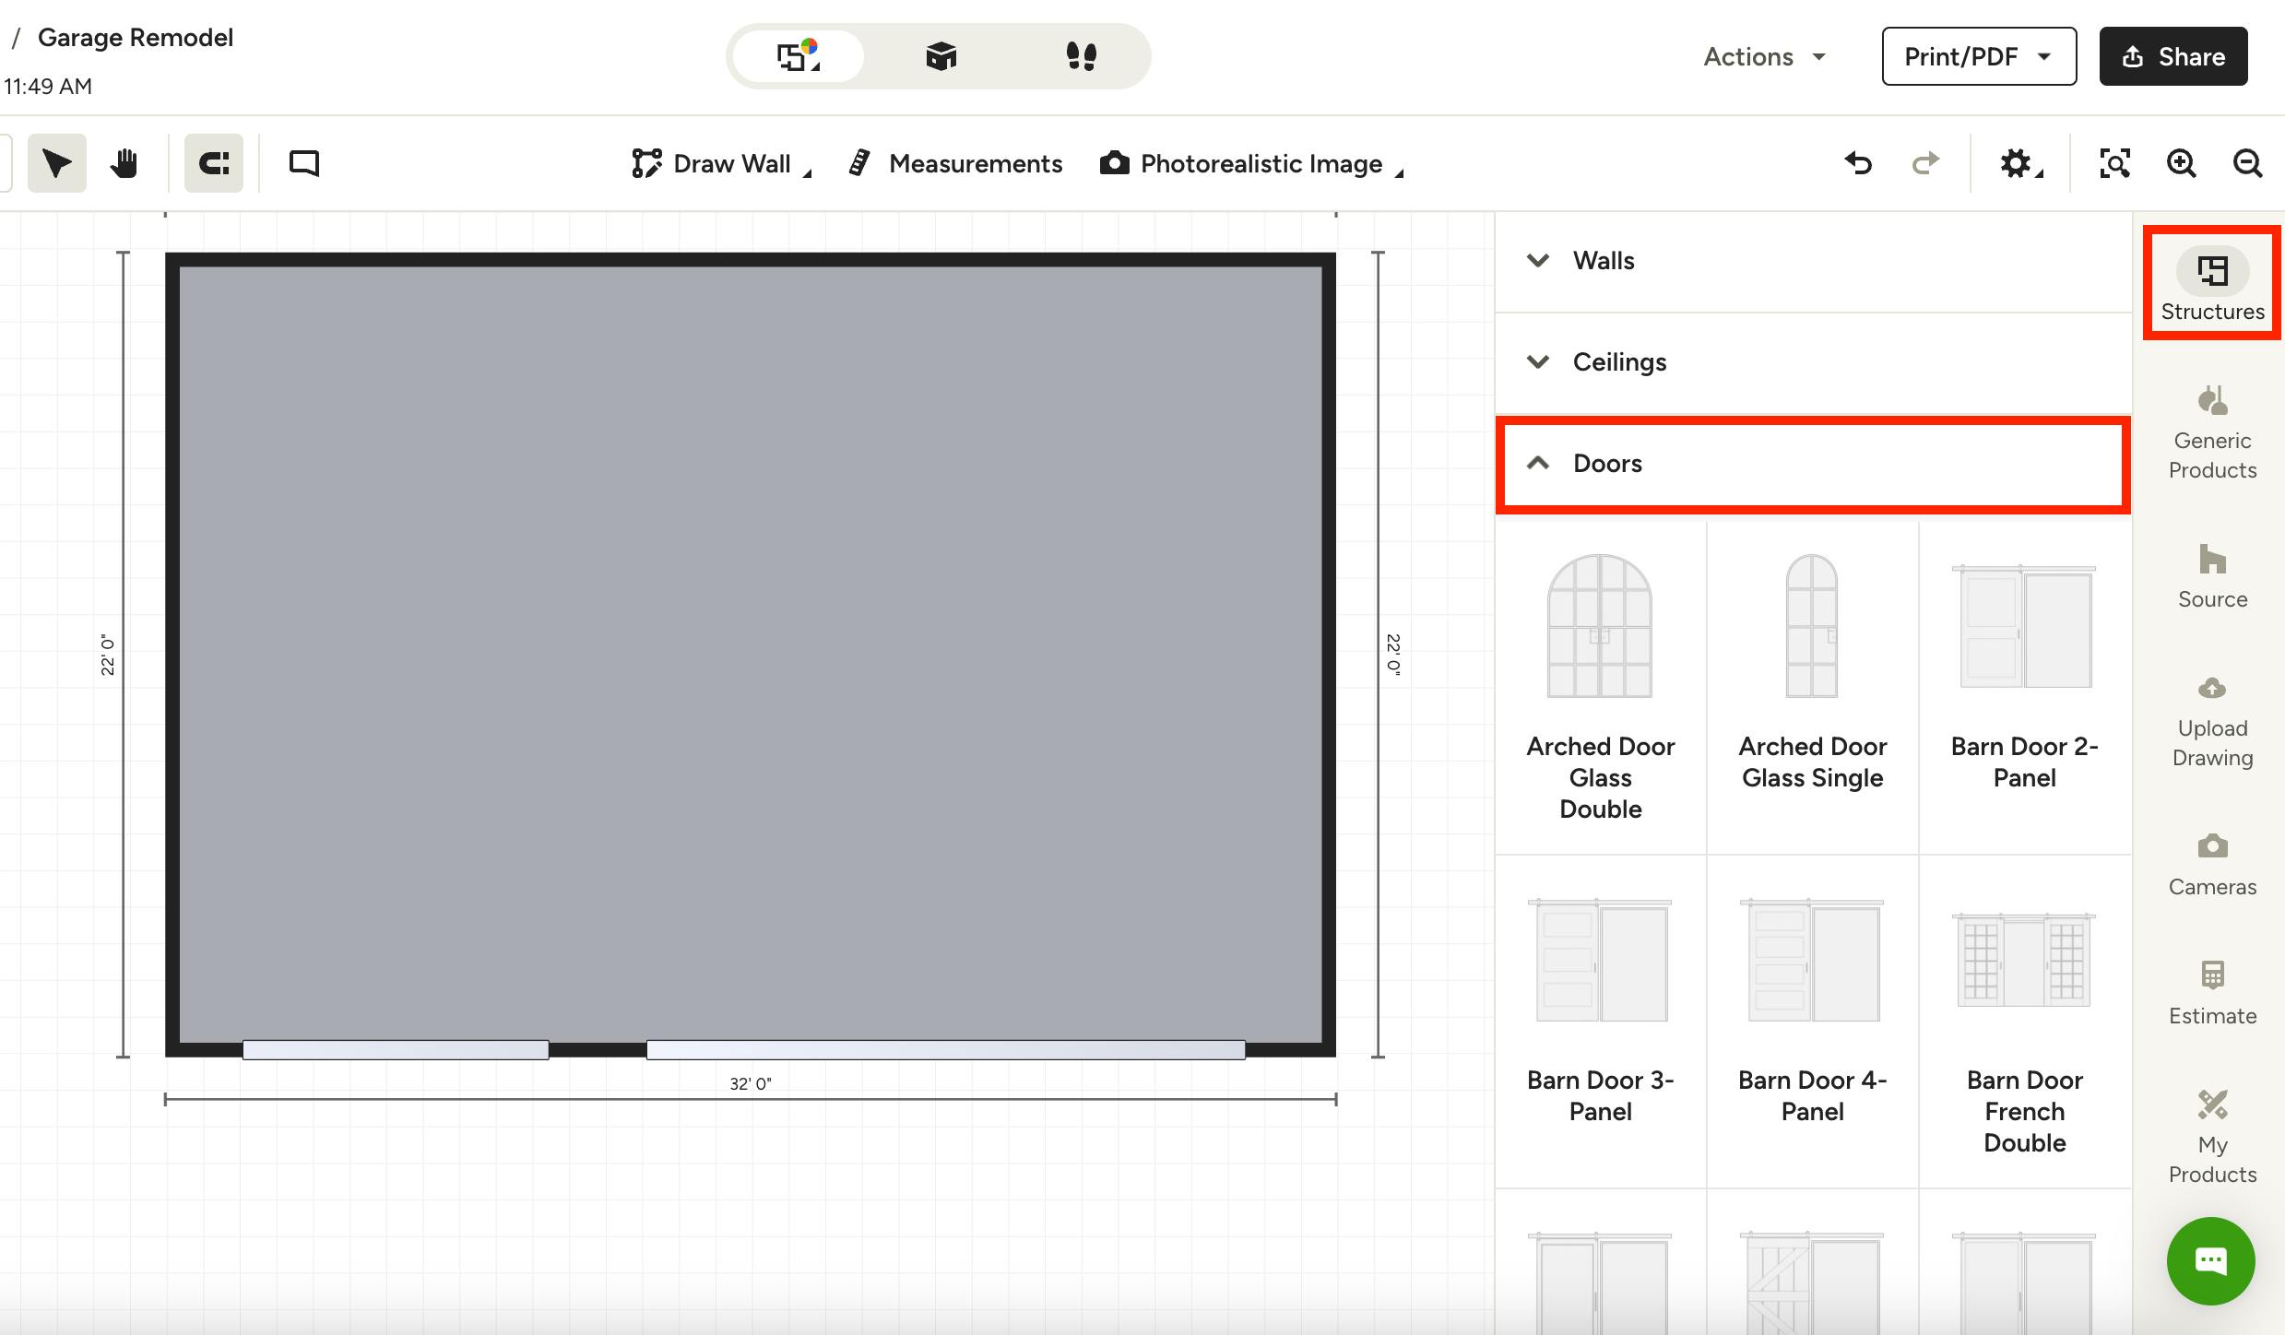The width and height of the screenshot is (2285, 1335).
Task: Click the Share button
Action: [x=2173, y=56]
